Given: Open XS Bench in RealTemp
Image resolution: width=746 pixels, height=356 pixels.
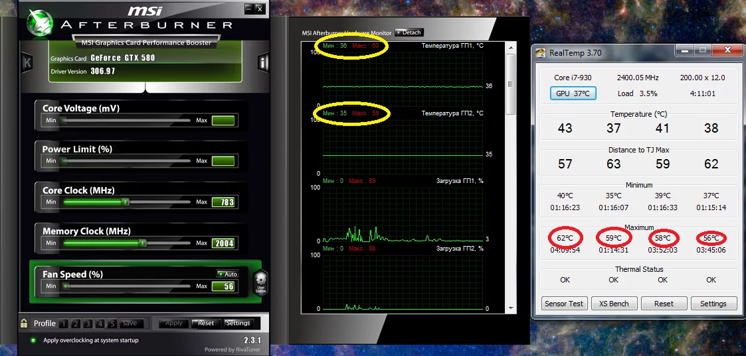Looking at the screenshot, I should tap(614, 304).
